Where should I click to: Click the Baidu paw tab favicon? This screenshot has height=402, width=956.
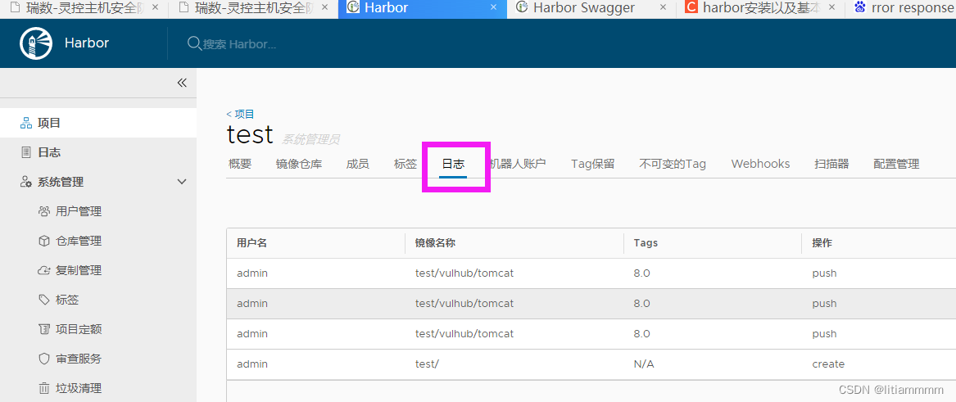click(x=860, y=8)
